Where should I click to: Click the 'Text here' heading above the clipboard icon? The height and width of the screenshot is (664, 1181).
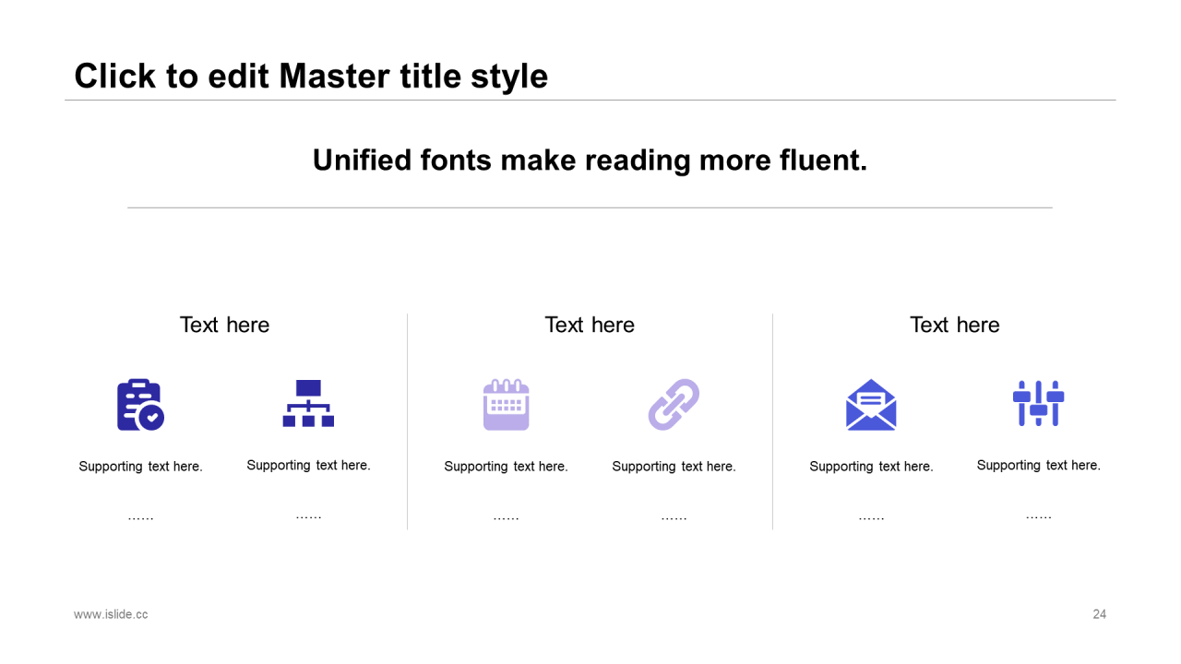(224, 325)
